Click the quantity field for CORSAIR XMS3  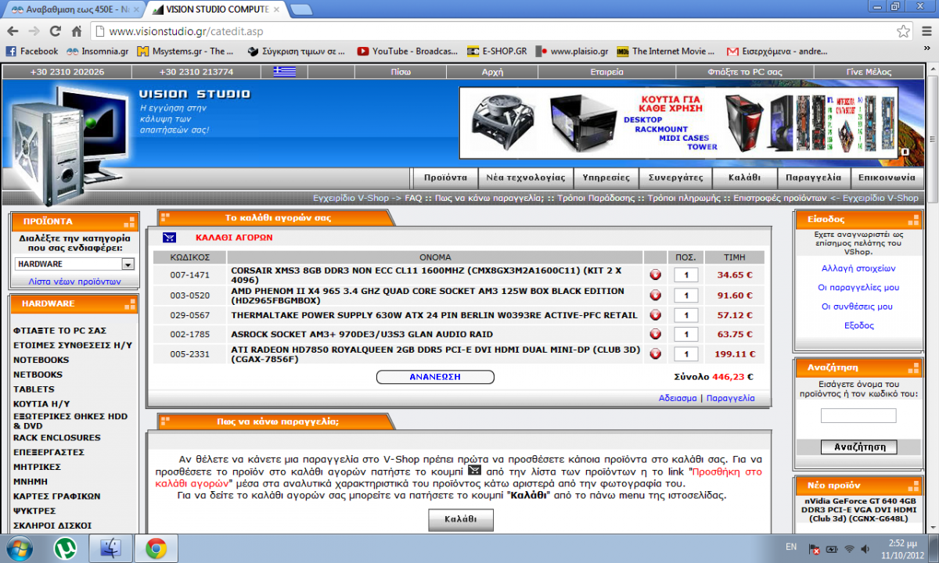pos(686,275)
